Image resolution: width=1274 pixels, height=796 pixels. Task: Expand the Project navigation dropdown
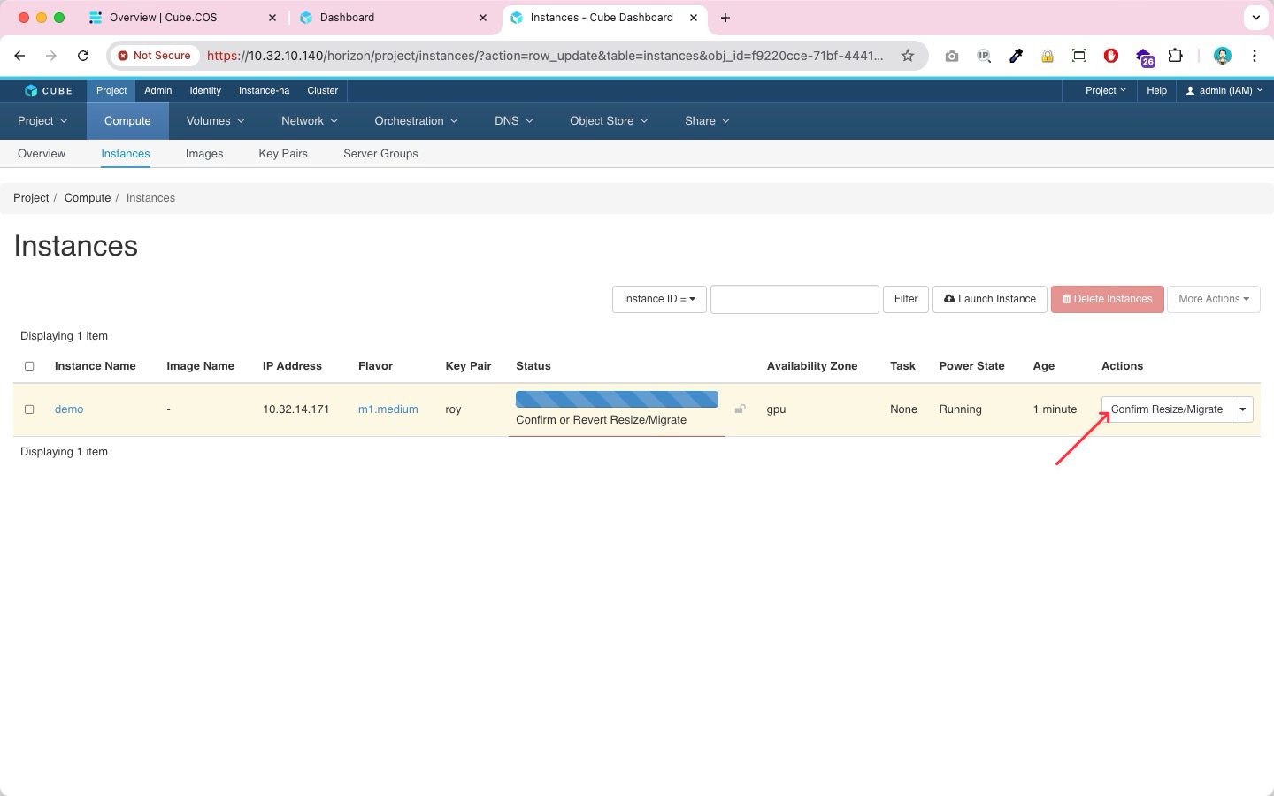[x=42, y=121]
